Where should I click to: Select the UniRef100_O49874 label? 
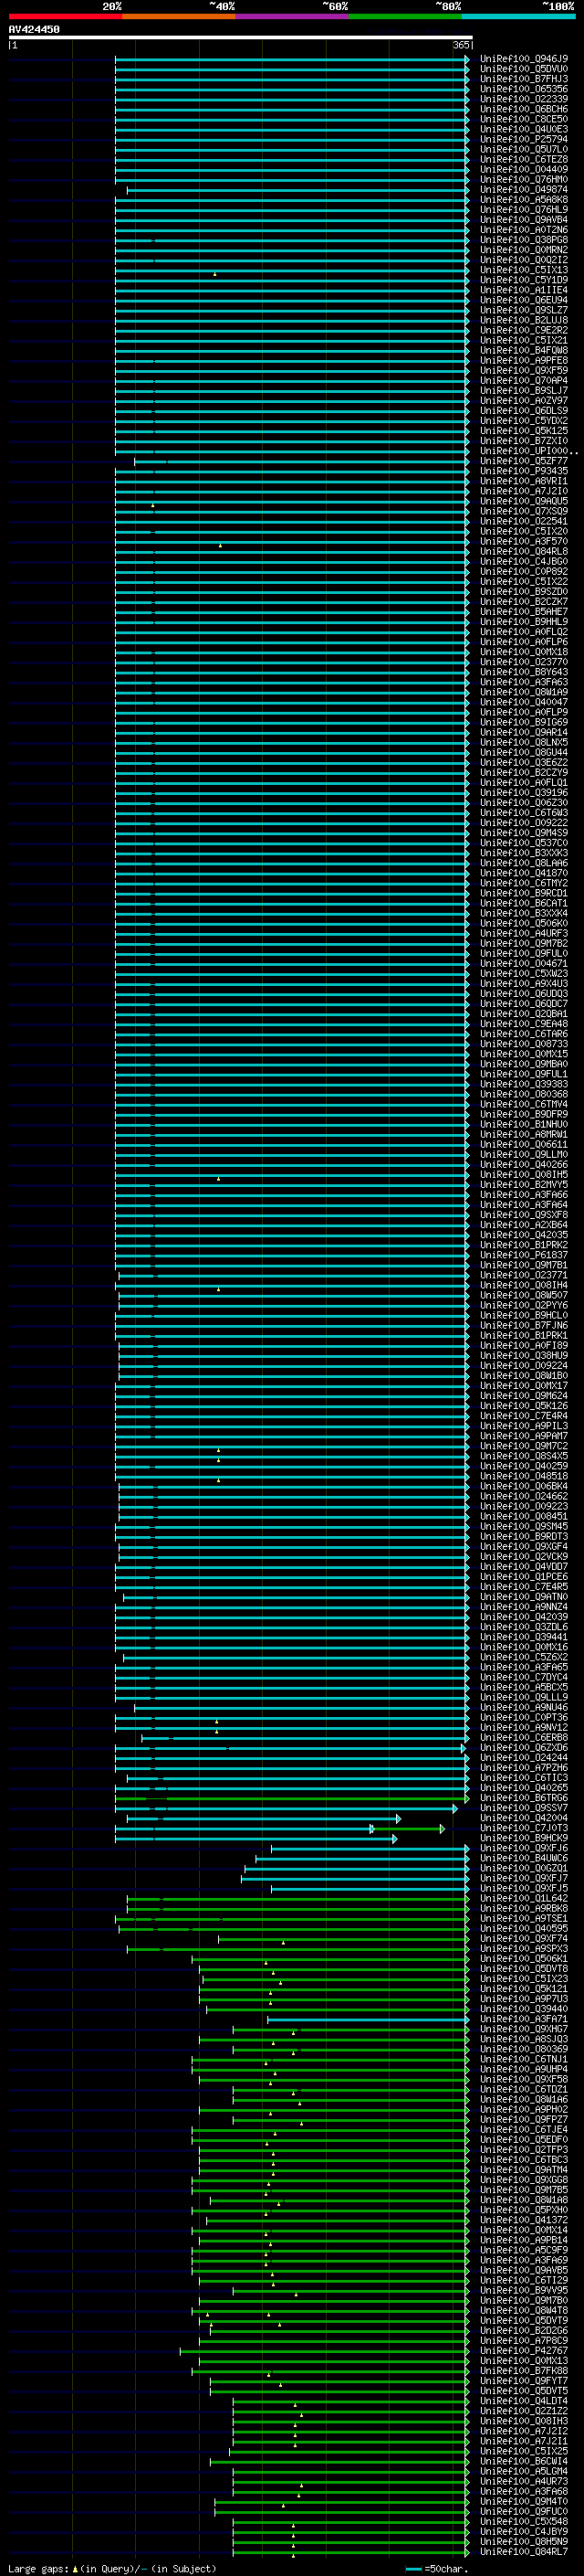(523, 189)
